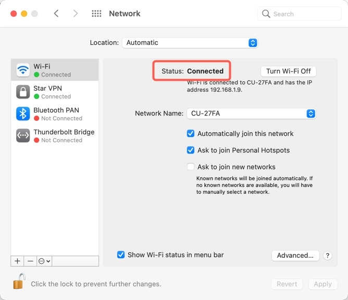Enable Ask to join new networks
Screen dimensions: 348x300
coord(191,167)
